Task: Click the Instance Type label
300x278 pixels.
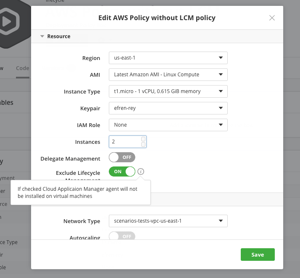Action: pos(82,92)
